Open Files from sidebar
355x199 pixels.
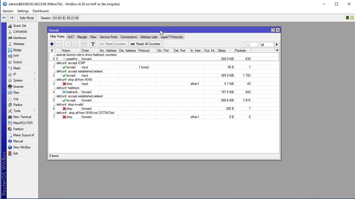(x=22, y=93)
